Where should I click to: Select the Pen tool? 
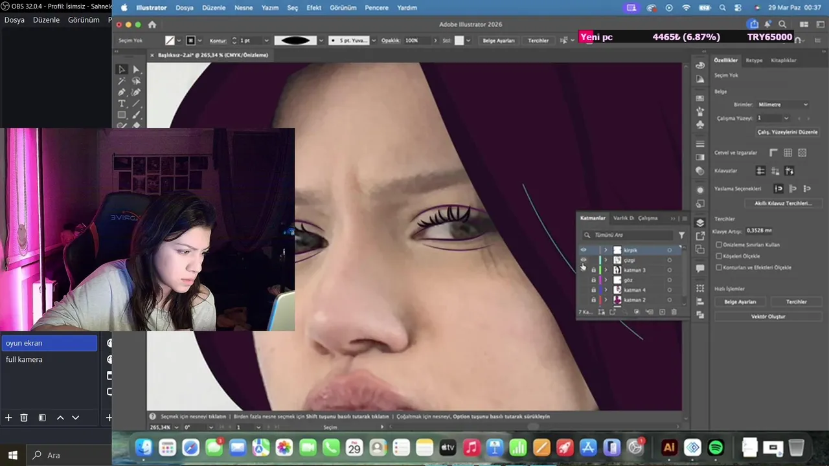click(x=122, y=92)
